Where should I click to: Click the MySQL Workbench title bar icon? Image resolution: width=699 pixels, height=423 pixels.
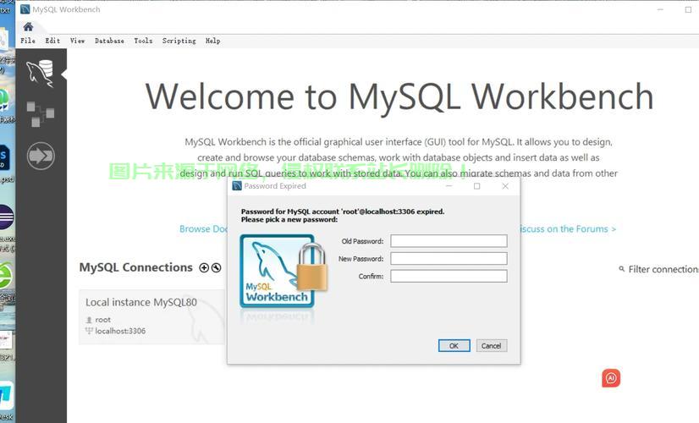[x=25, y=9]
